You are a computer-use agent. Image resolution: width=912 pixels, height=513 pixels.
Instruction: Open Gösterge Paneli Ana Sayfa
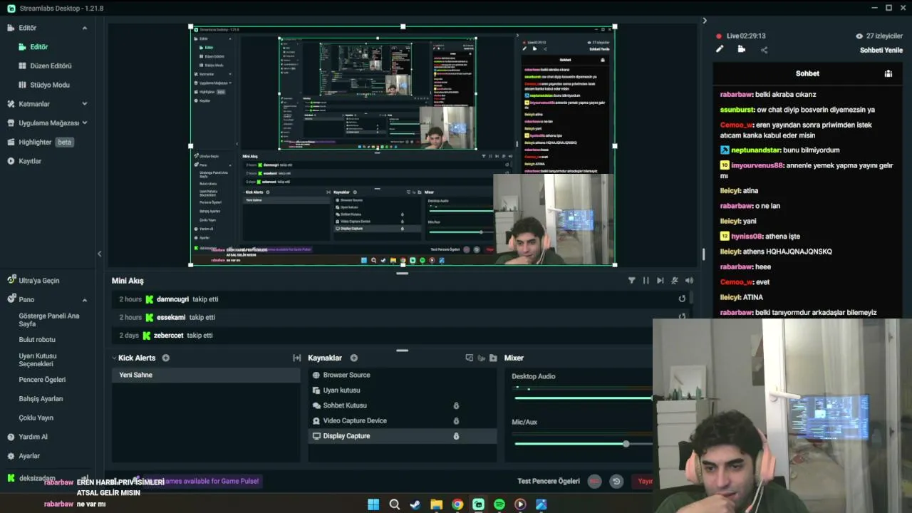(49, 320)
